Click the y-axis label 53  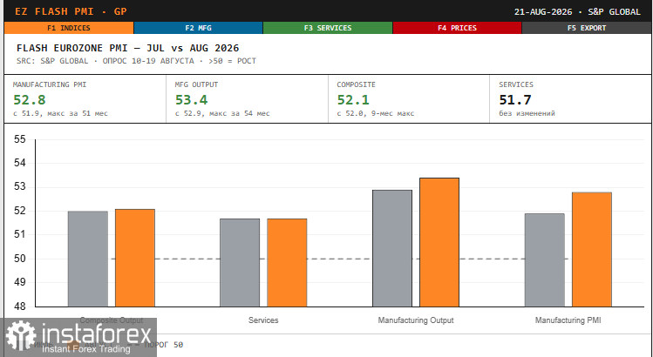[x=19, y=186]
